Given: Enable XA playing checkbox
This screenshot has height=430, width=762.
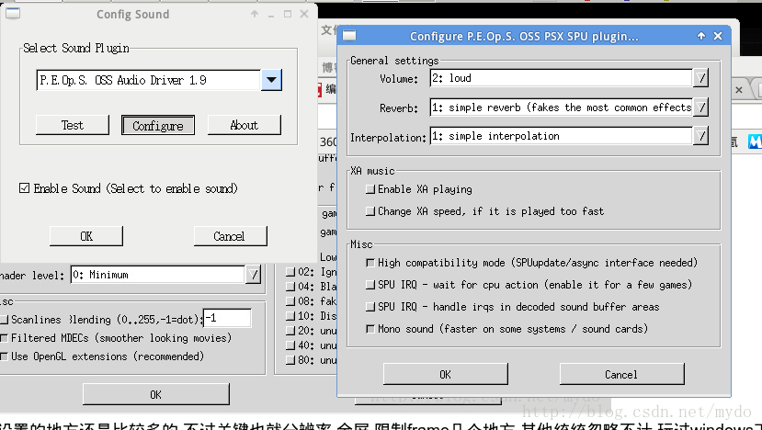Looking at the screenshot, I should click(370, 189).
